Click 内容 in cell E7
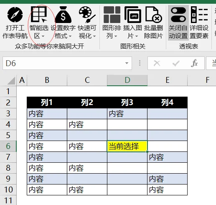 [156, 157]
